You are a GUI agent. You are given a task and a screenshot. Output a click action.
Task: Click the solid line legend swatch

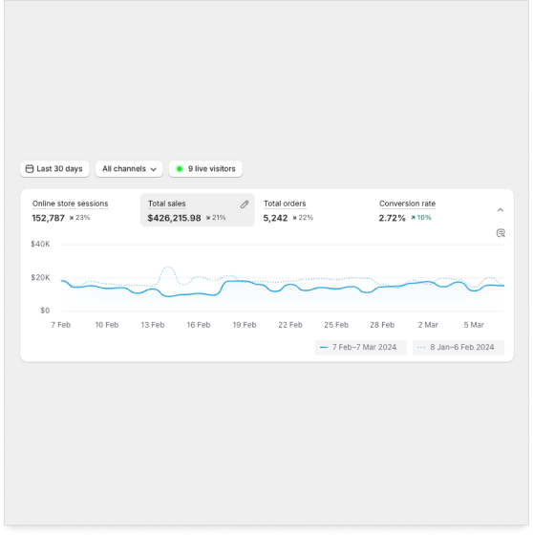(324, 347)
